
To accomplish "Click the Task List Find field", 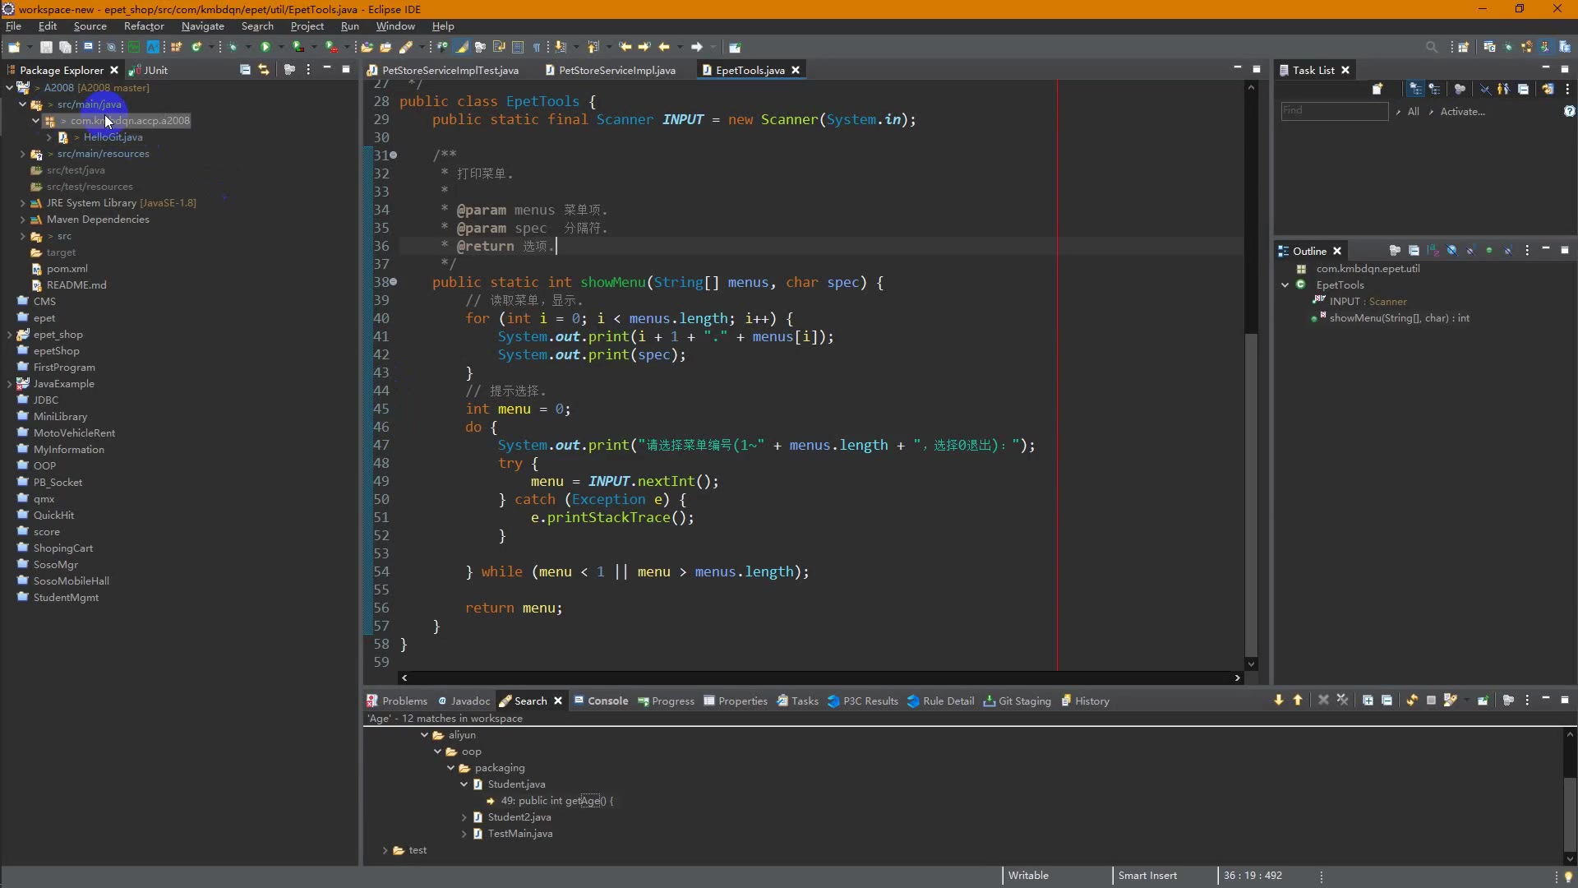I will [1333, 111].
